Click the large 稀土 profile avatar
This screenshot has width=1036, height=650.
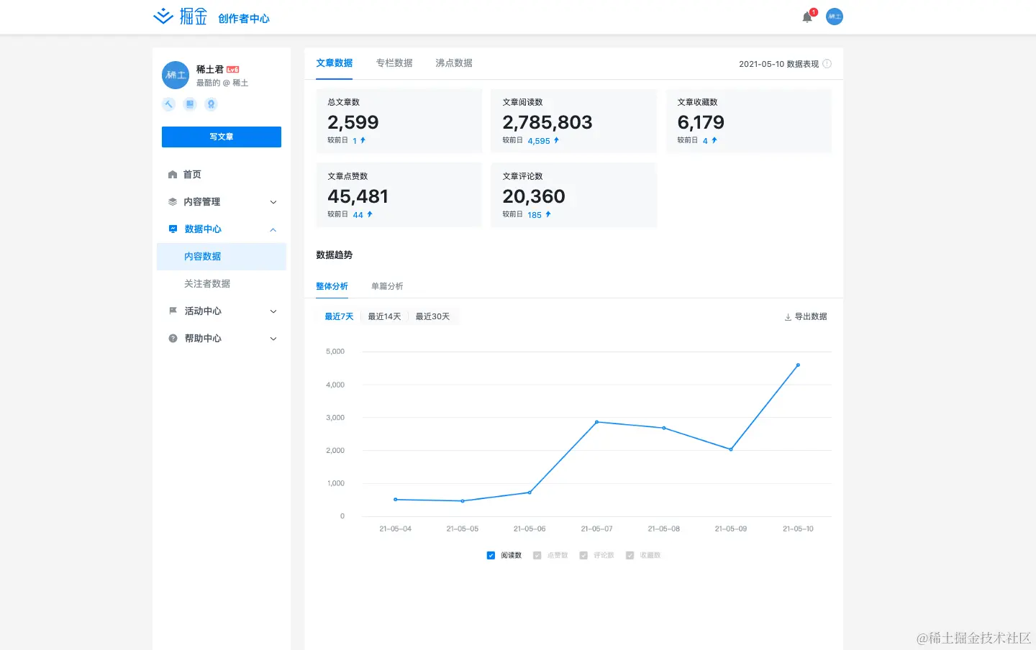pyautogui.click(x=176, y=75)
